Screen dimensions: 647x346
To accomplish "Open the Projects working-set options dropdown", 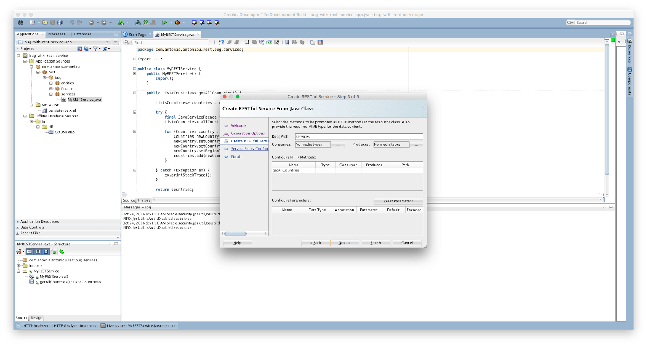I will point(106,49).
